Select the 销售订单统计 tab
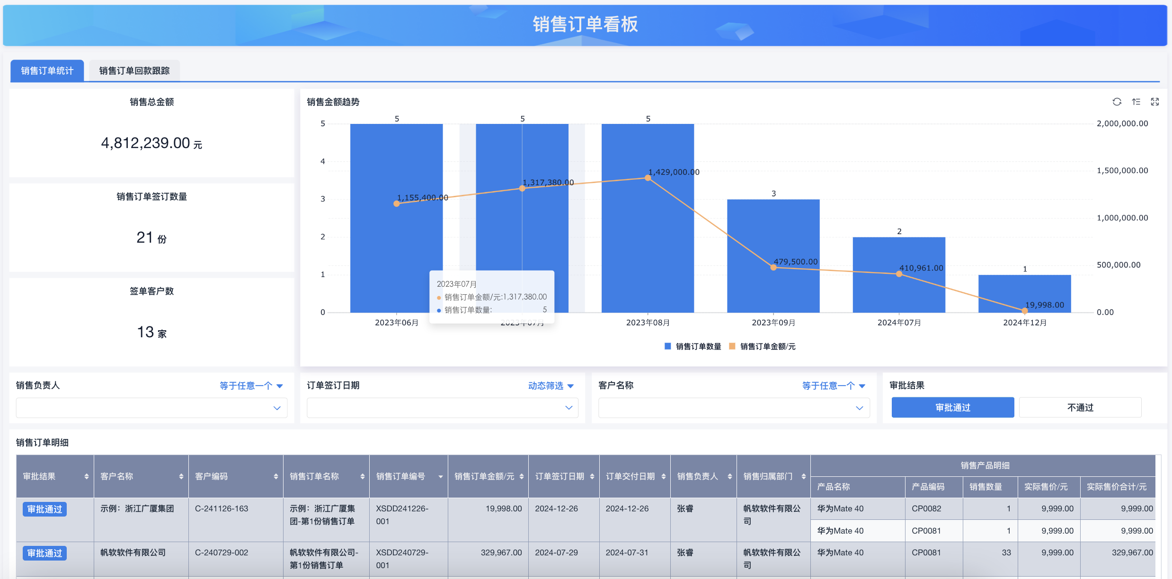Viewport: 1172px width, 579px height. 47,70
